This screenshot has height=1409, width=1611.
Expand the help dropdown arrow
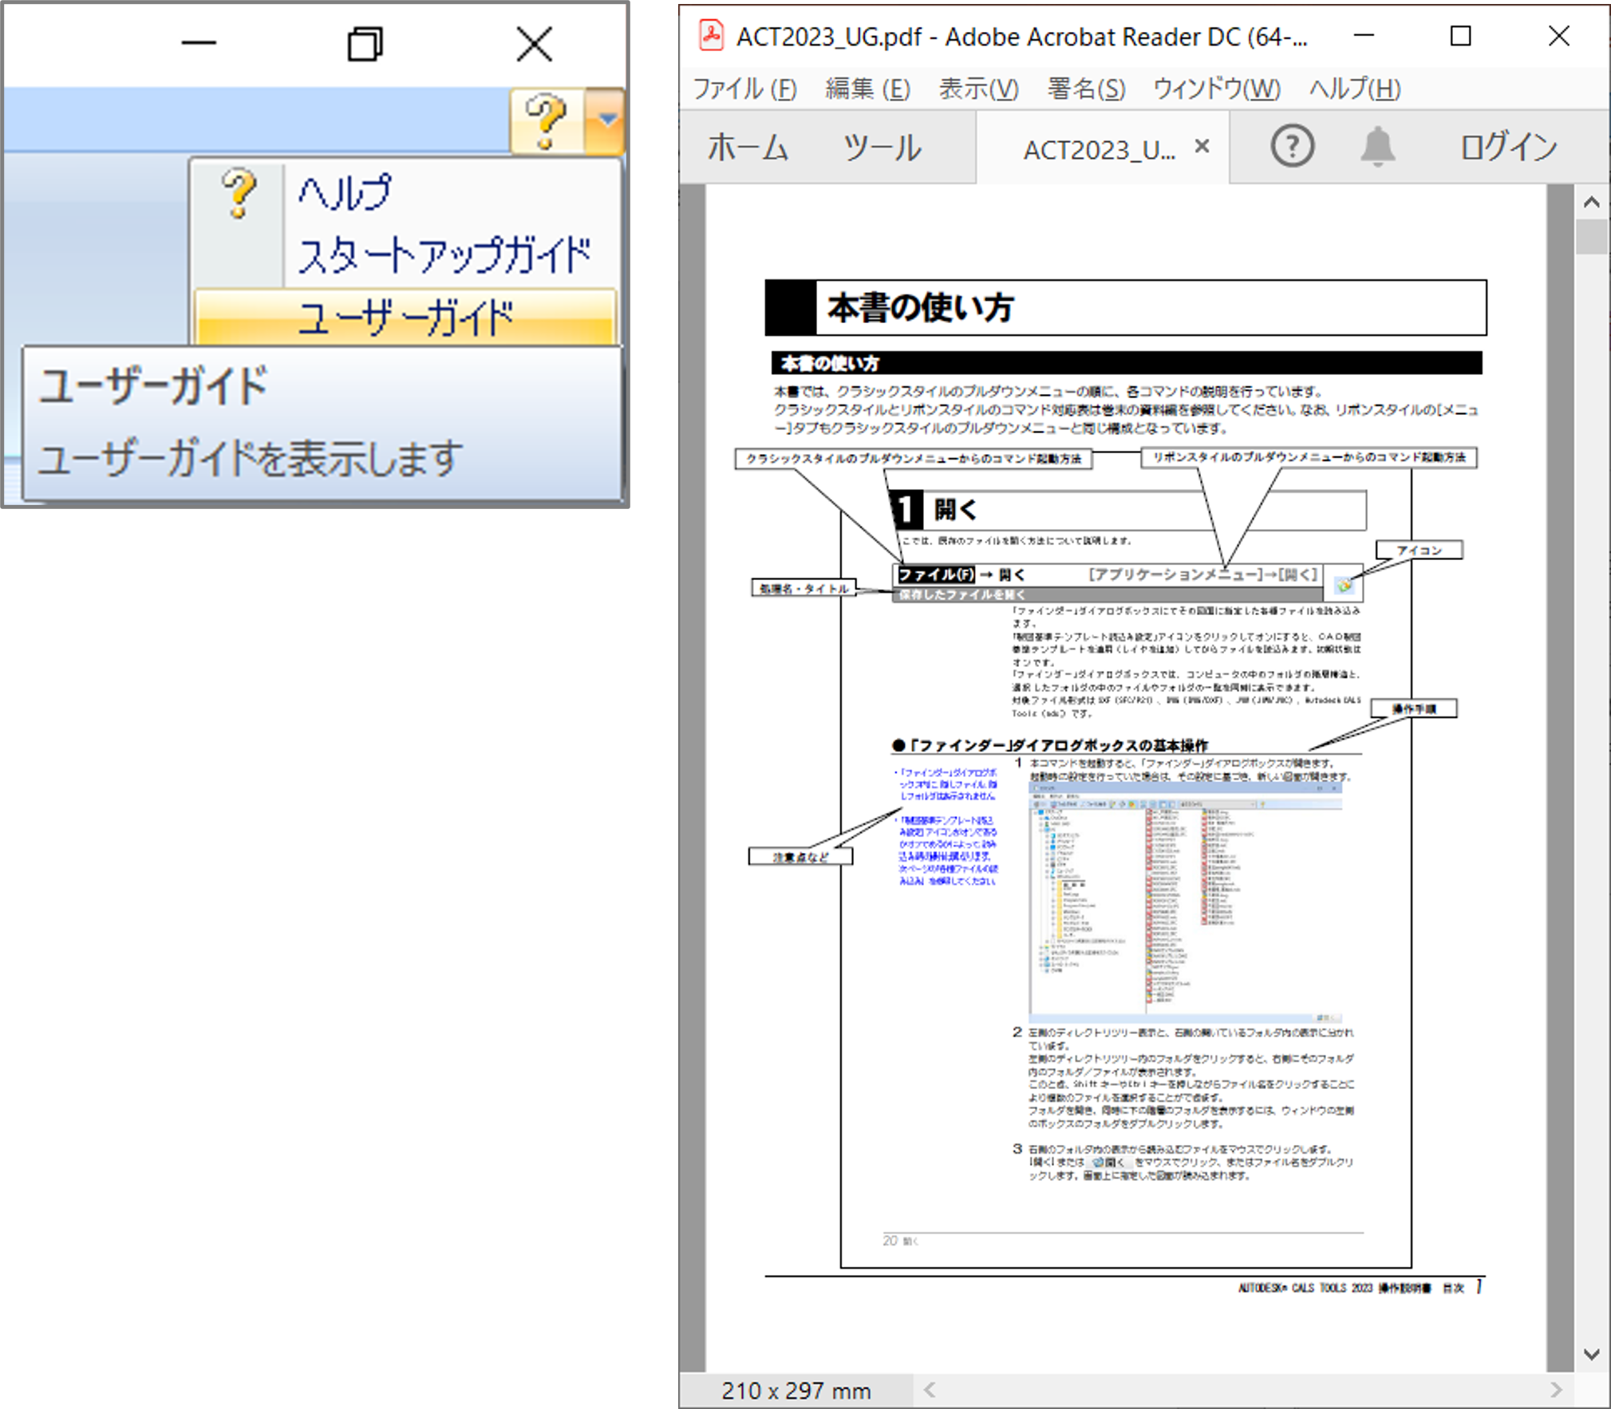[x=607, y=120]
